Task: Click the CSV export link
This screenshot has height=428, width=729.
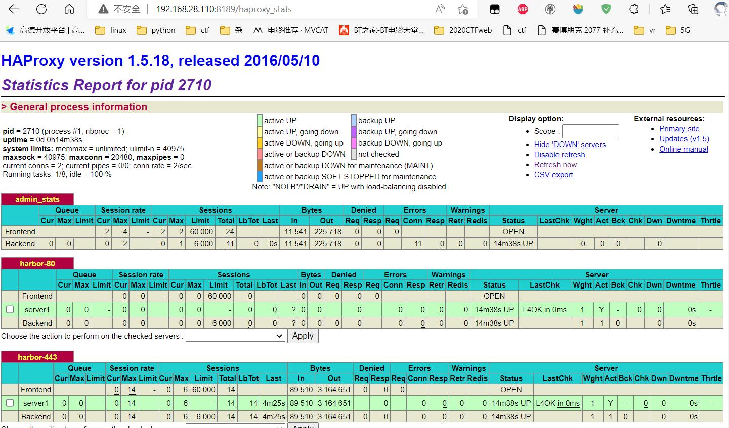Action: tap(553, 175)
